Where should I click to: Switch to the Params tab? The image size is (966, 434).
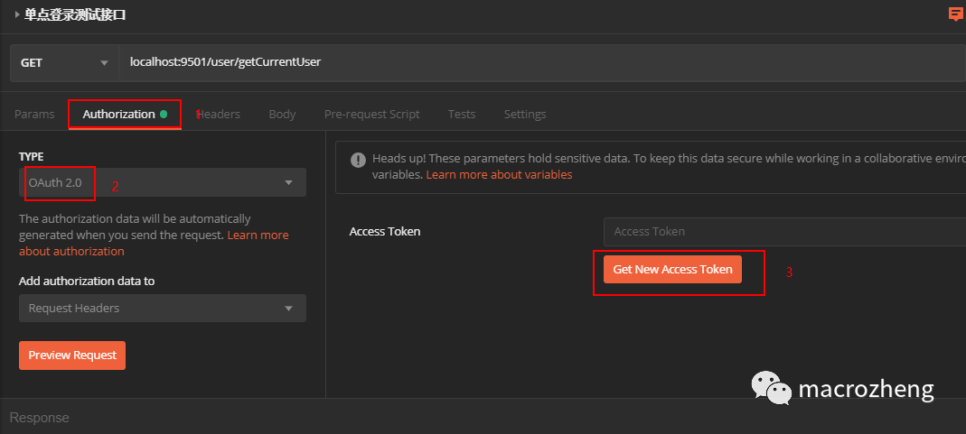pyautogui.click(x=34, y=115)
